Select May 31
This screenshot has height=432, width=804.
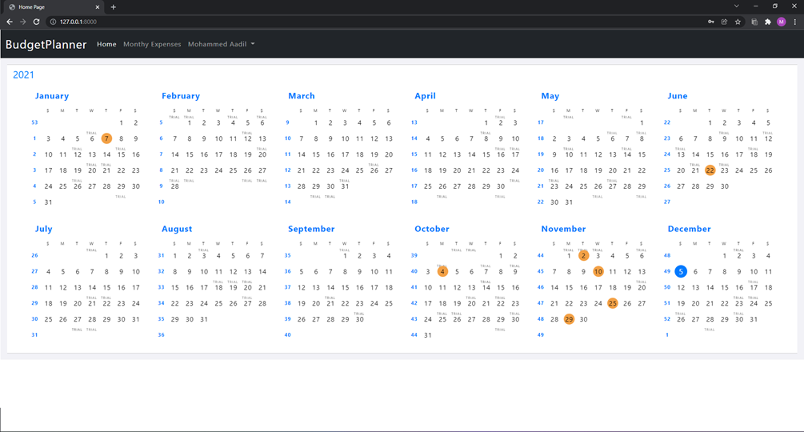[x=569, y=202]
